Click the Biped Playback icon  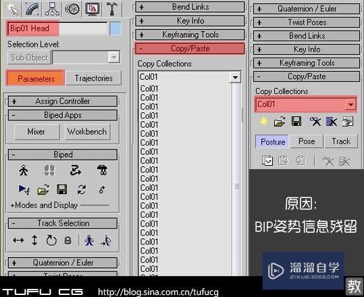point(24,189)
